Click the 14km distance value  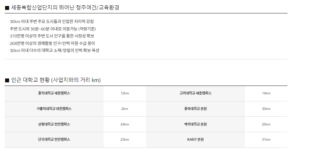click(x=266, y=93)
